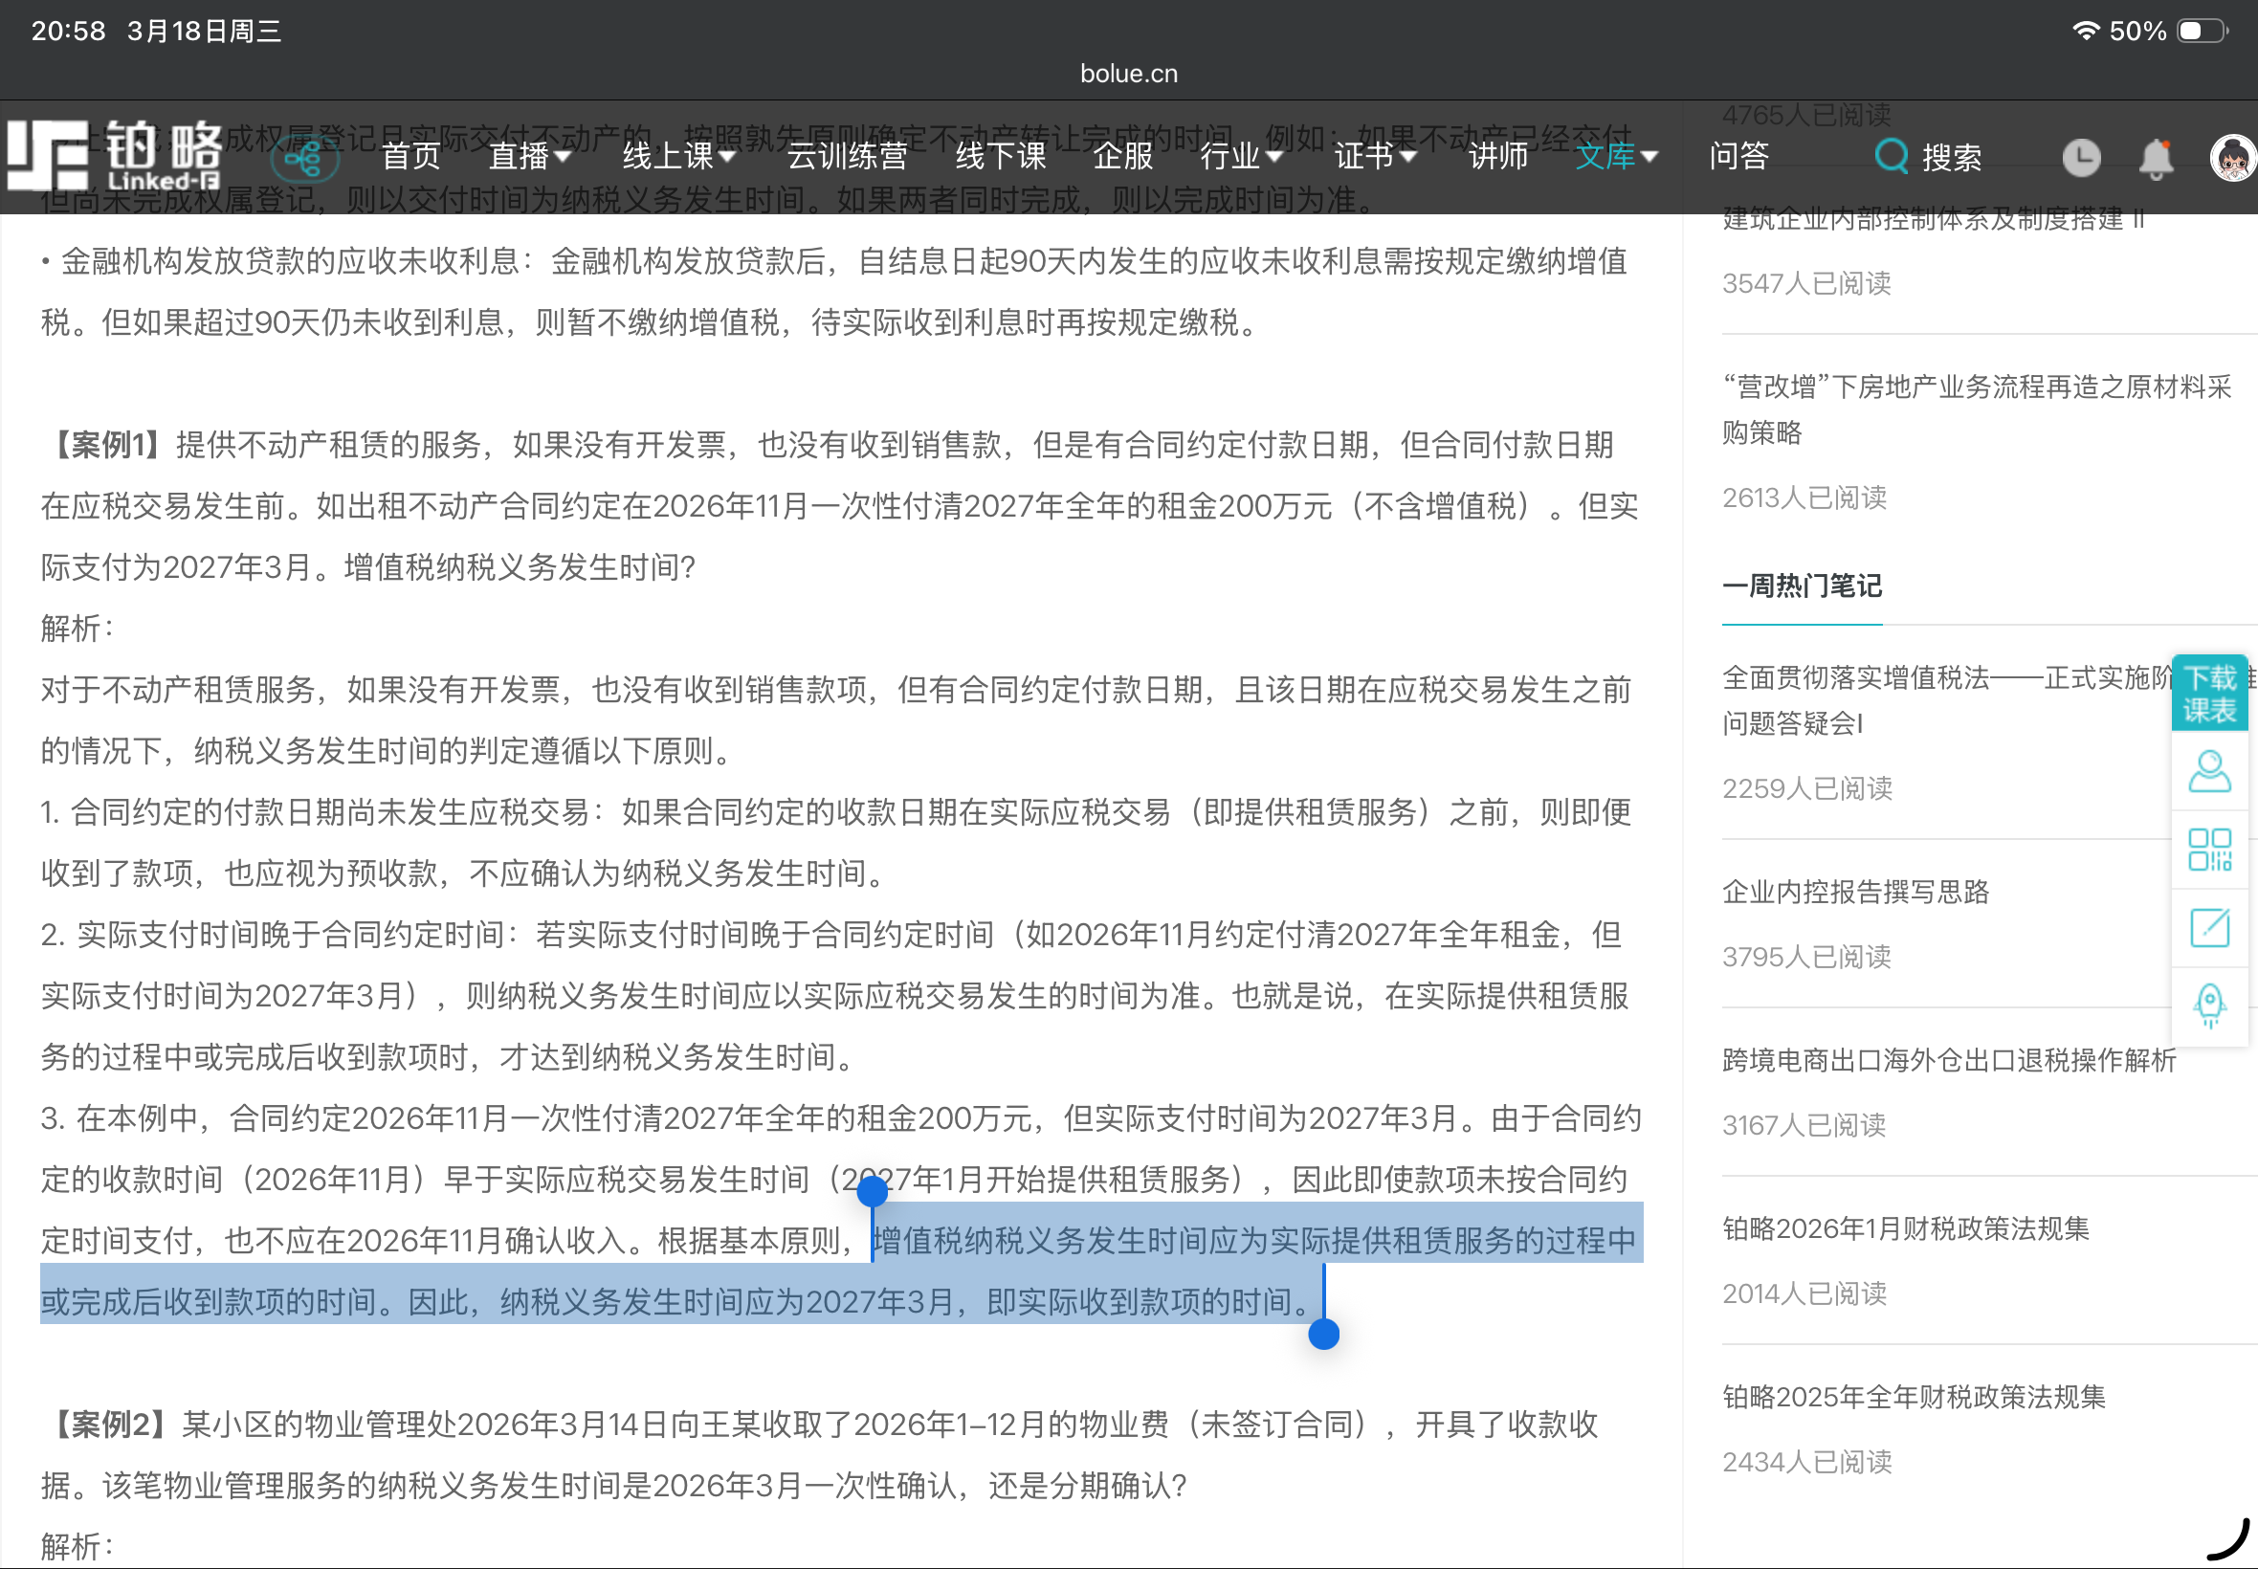Open the notifications bell

click(x=2156, y=157)
